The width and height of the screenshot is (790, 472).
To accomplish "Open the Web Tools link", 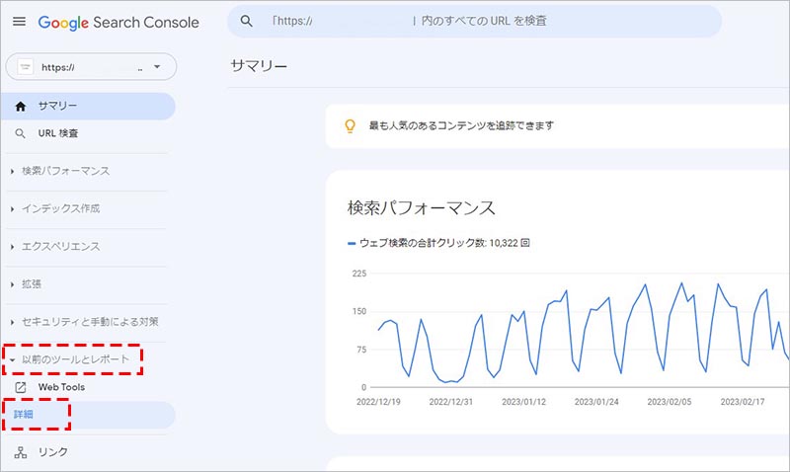I will click(61, 387).
